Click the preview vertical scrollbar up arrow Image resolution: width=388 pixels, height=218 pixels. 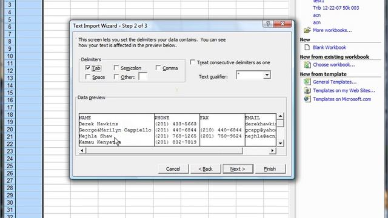[280, 116]
